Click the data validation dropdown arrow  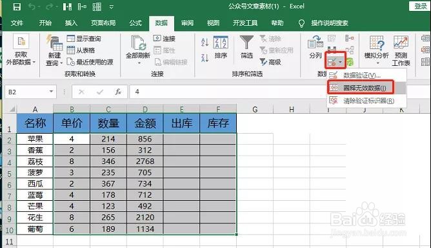[x=341, y=62]
